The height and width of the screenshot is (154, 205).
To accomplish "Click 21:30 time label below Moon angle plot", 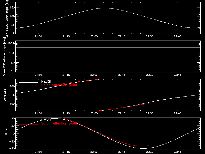I will (38, 75).
